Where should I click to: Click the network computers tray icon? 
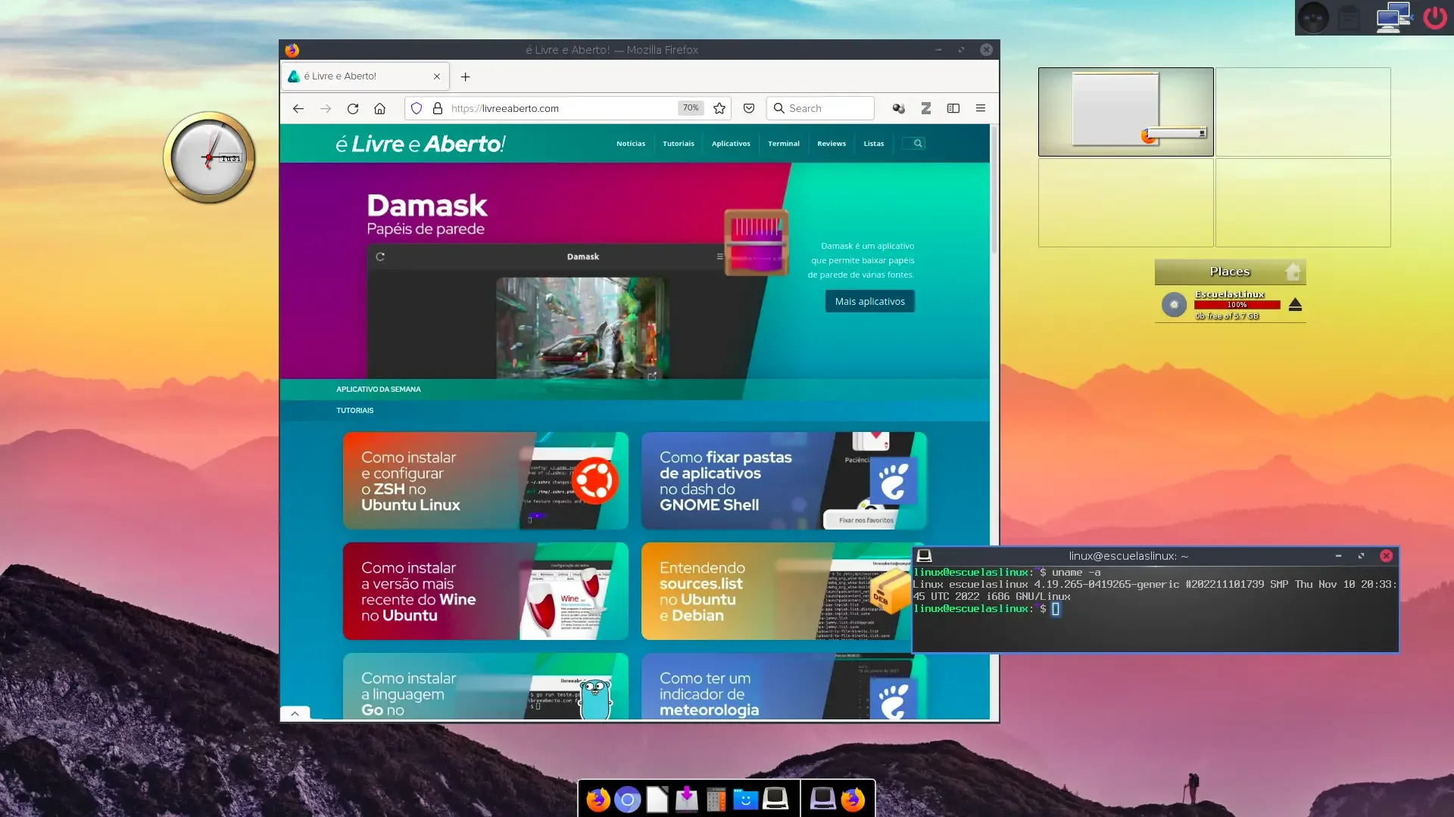1393,17
